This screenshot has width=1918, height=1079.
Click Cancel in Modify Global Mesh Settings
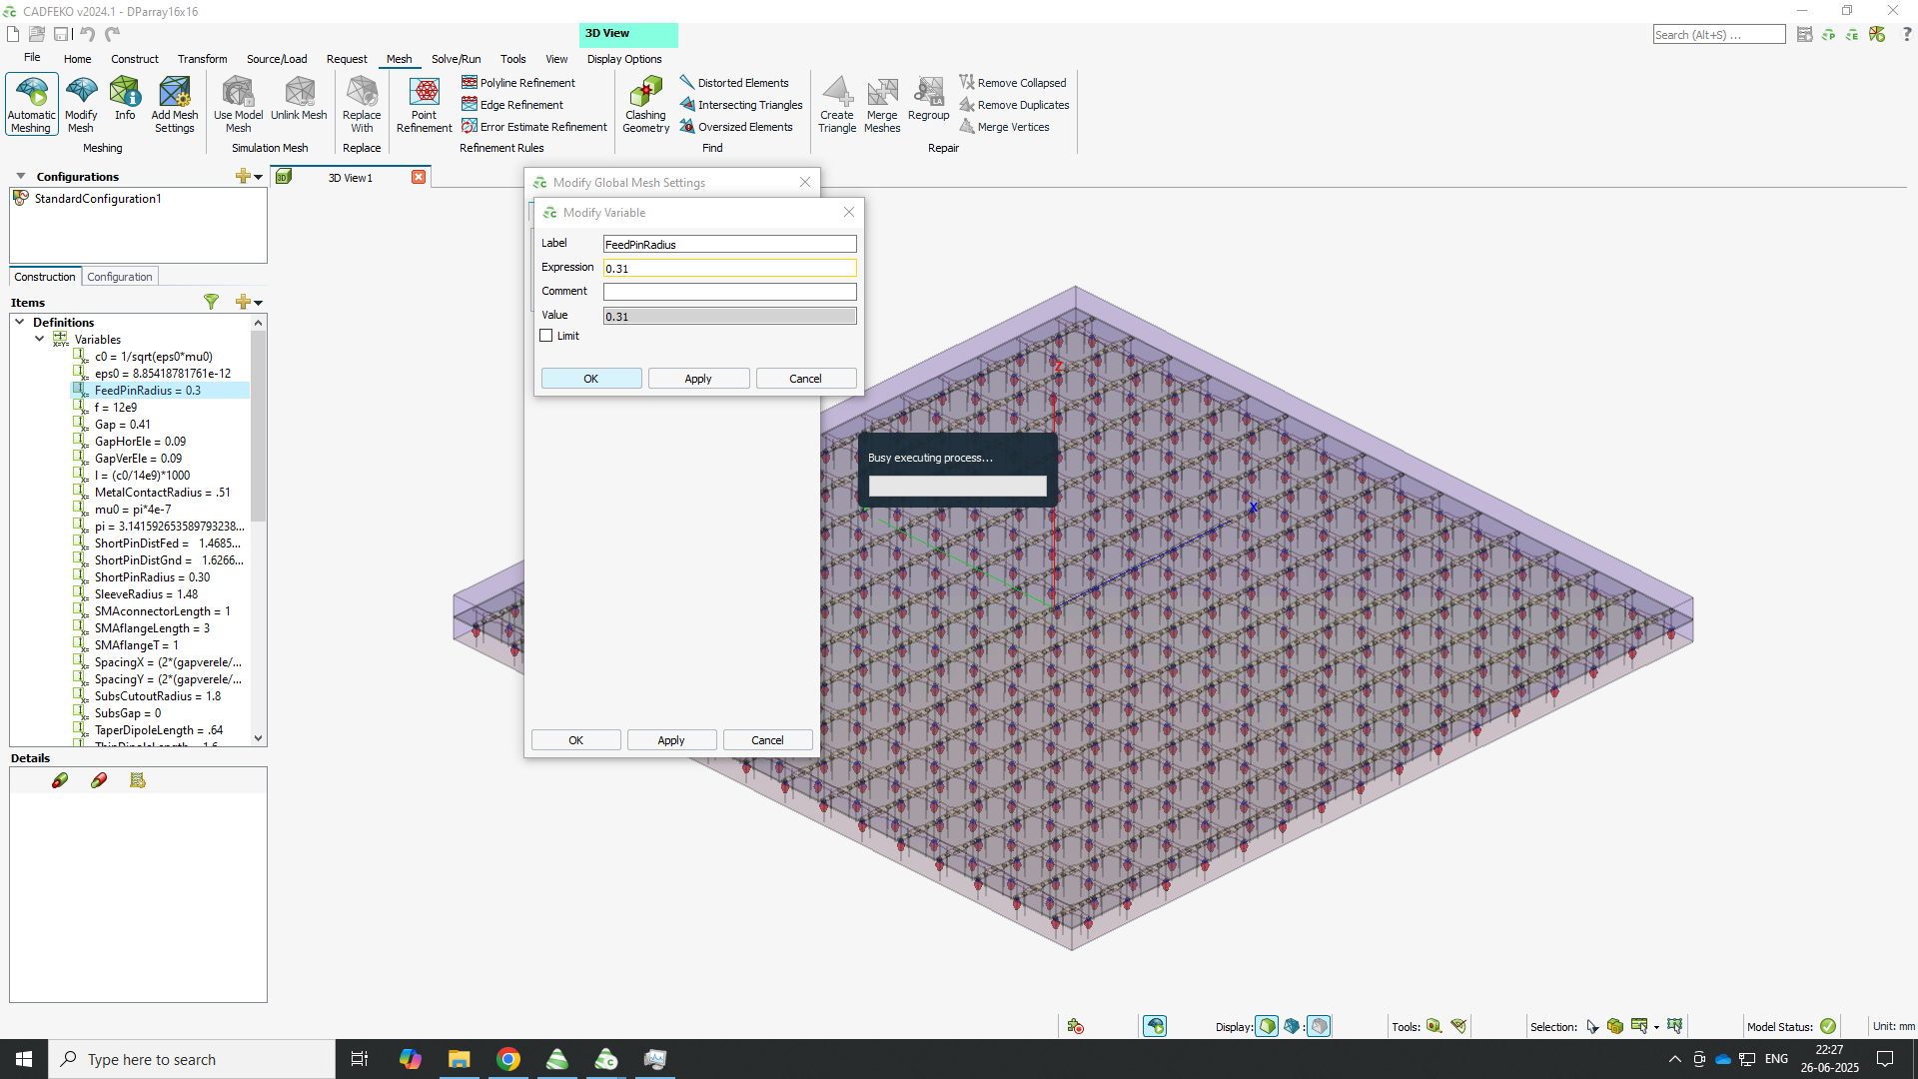767,740
